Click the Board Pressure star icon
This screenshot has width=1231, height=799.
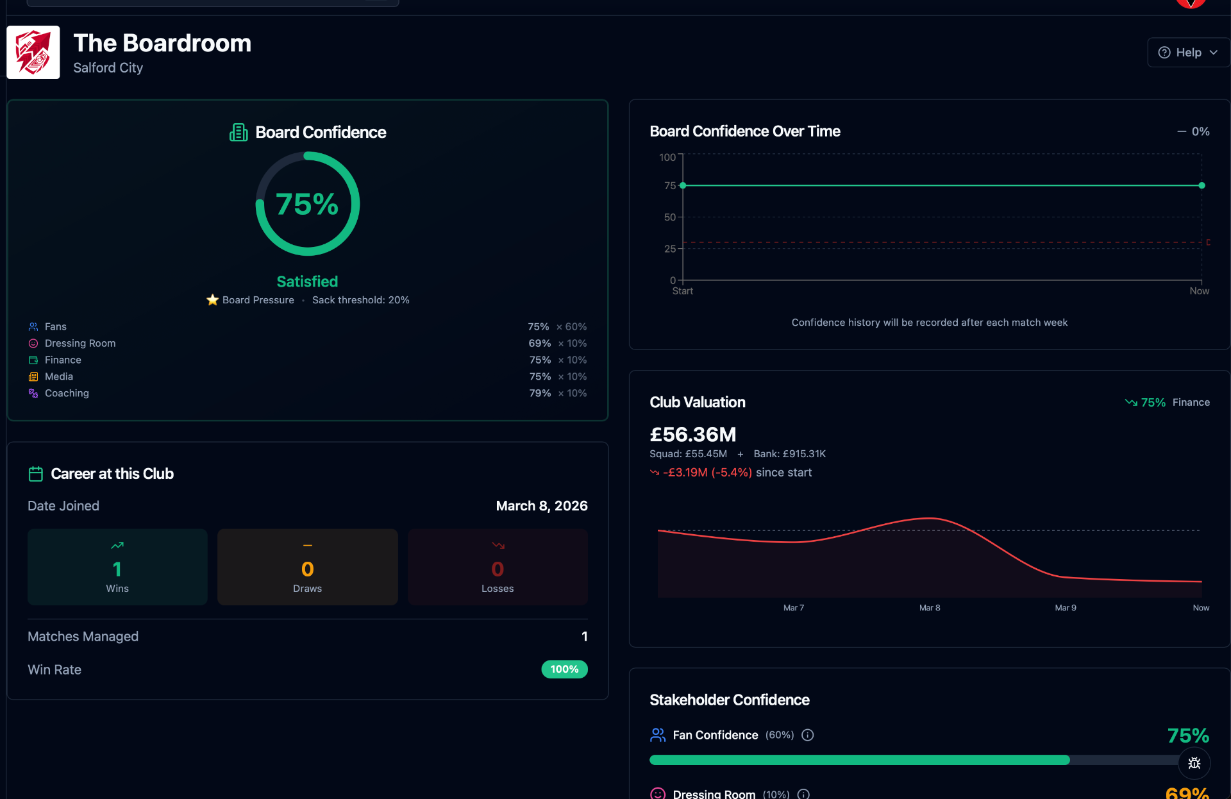[x=212, y=300]
